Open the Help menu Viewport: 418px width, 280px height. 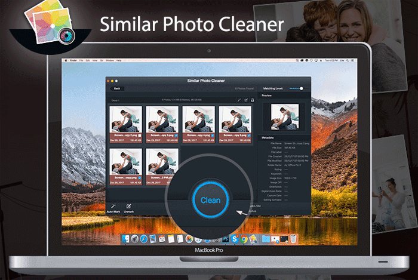tap(119, 60)
